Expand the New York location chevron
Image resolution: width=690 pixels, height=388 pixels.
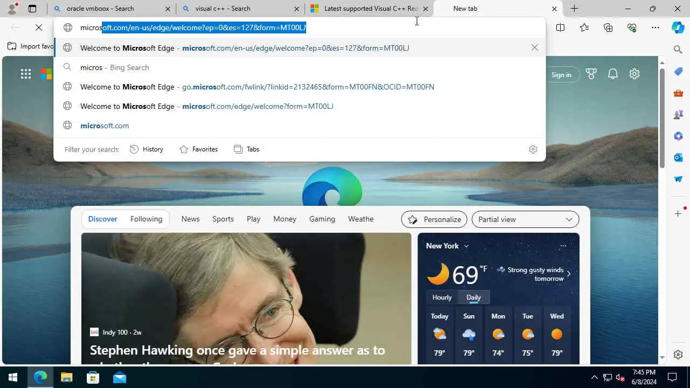coord(466,246)
